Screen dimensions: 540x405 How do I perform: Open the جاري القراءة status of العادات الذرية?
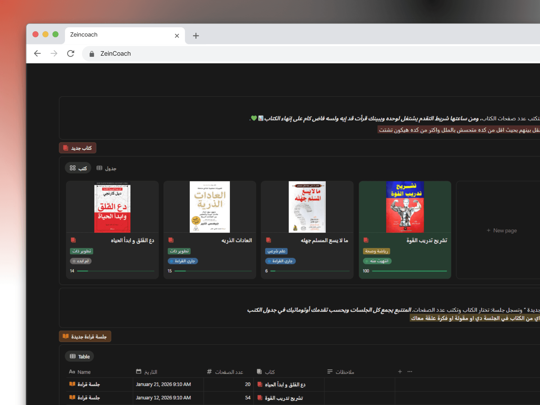[x=183, y=261]
